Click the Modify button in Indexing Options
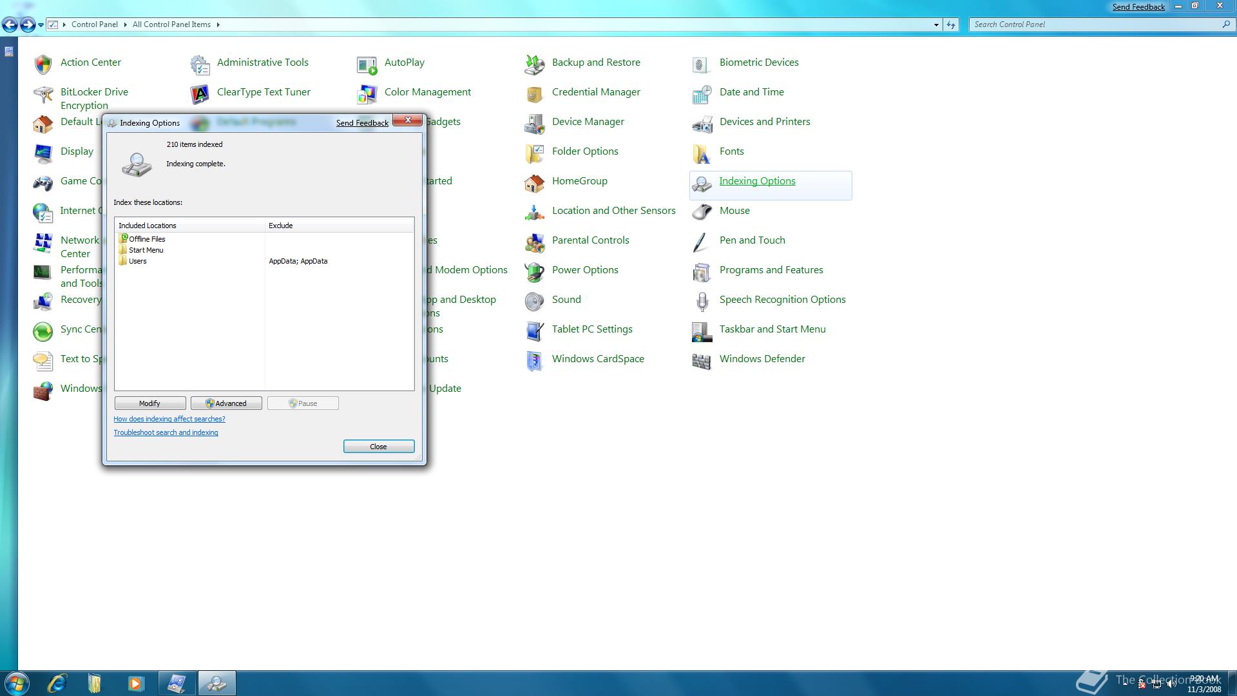This screenshot has width=1237, height=696. pos(150,403)
